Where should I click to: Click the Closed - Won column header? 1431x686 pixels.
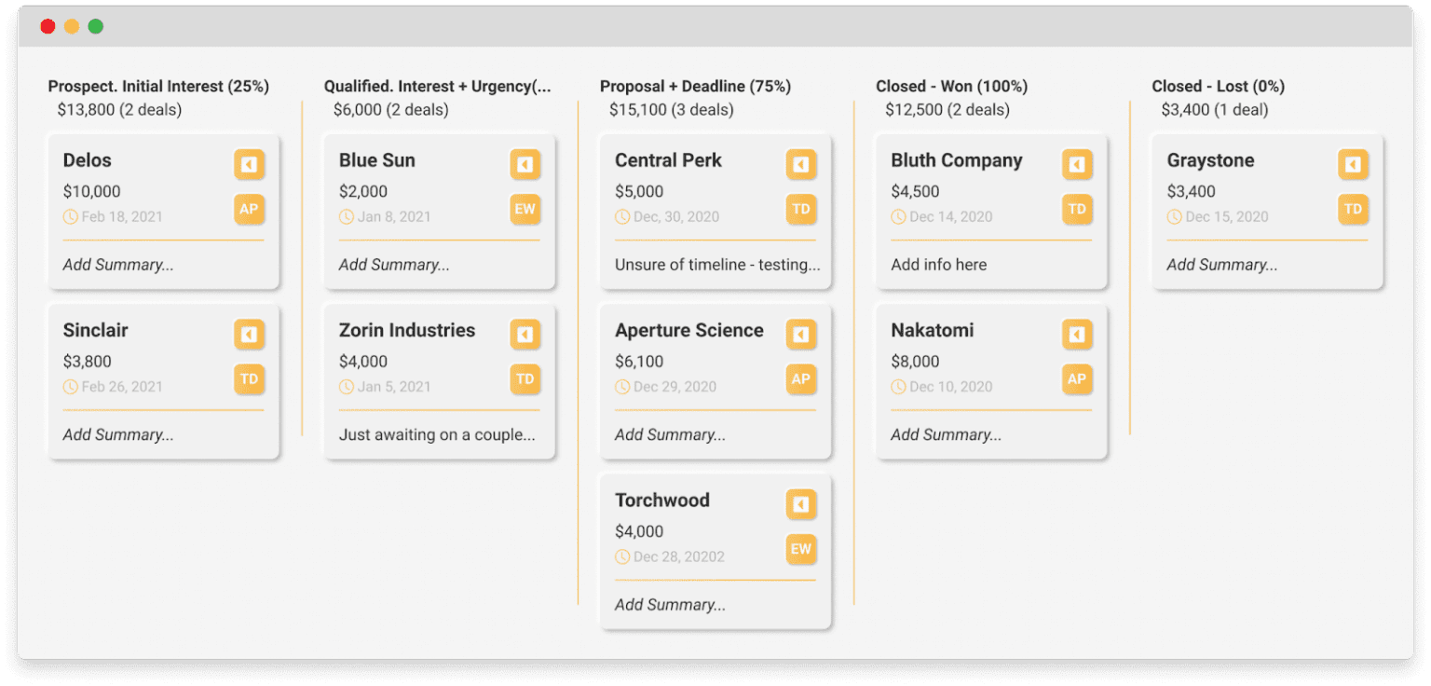[x=950, y=86]
